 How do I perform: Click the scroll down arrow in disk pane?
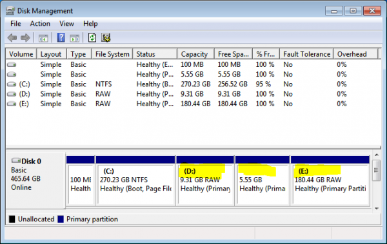point(377,209)
